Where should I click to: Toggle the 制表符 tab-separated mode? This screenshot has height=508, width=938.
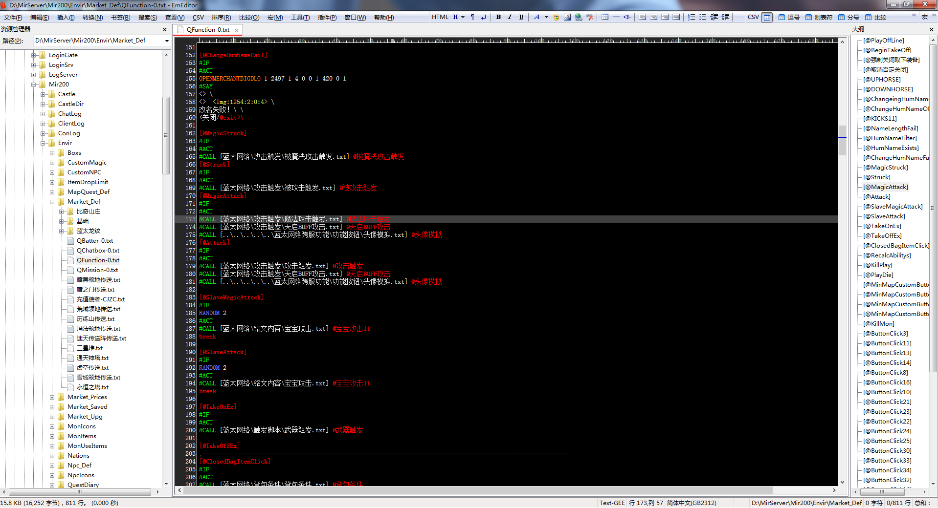point(819,17)
